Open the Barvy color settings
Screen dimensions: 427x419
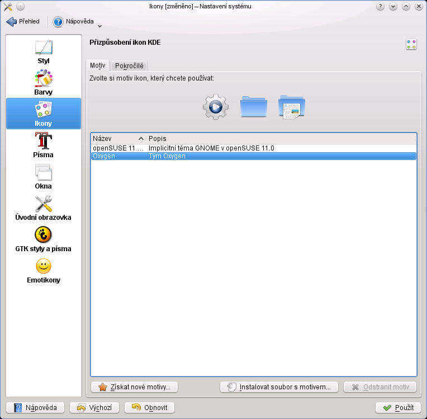tap(43, 83)
